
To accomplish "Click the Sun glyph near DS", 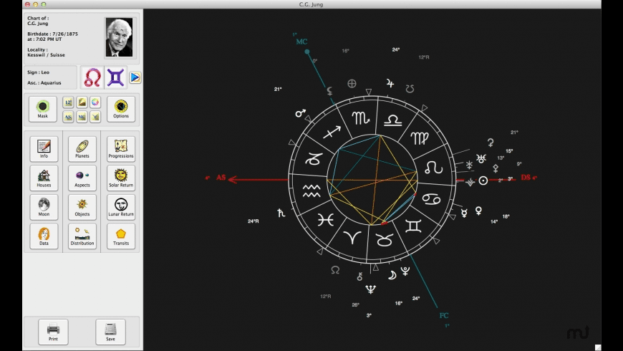I will [x=483, y=181].
